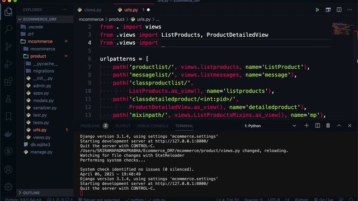Open test.py in the explorer

[40, 115]
